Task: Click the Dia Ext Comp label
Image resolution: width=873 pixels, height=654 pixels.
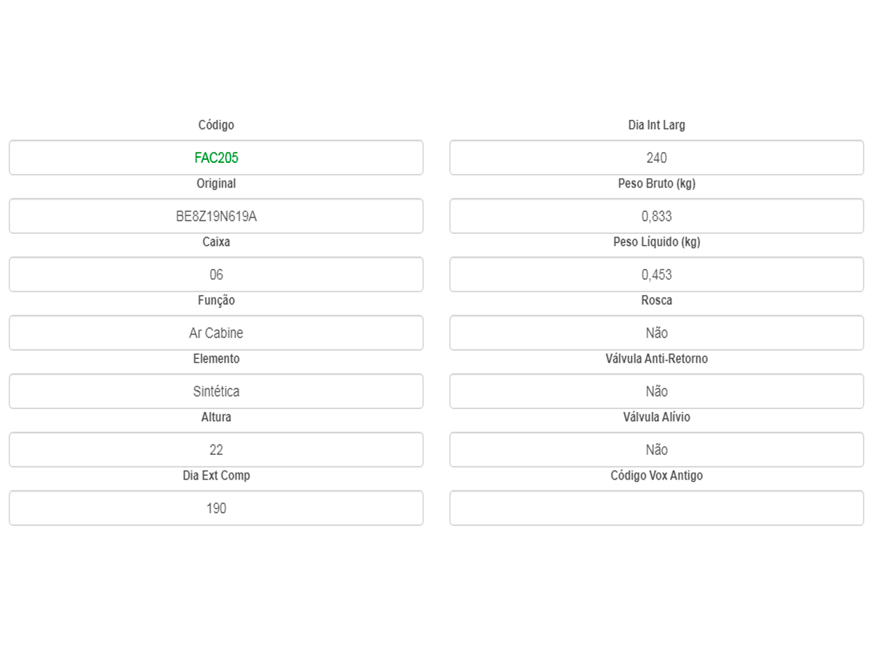Action: coord(216,476)
